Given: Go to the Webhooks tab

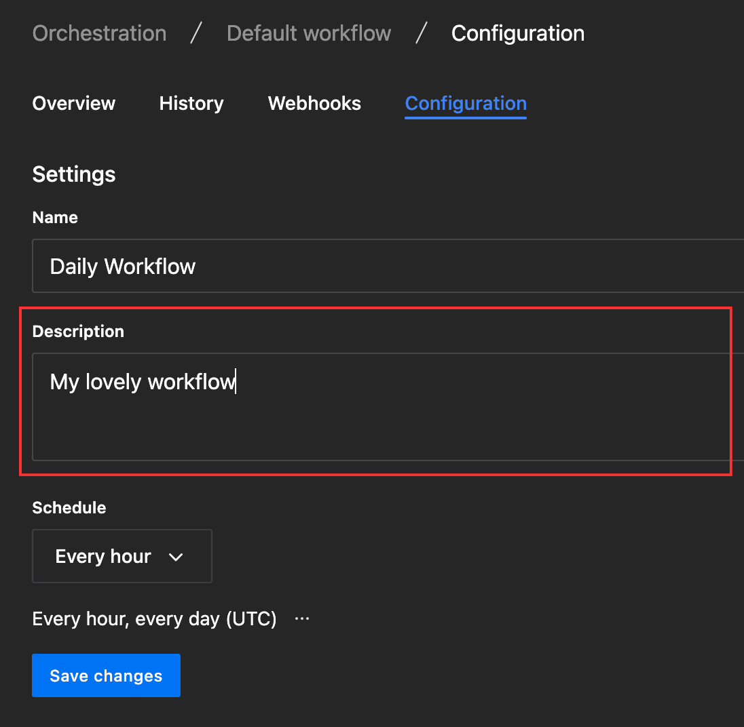Looking at the screenshot, I should coord(314,103).
